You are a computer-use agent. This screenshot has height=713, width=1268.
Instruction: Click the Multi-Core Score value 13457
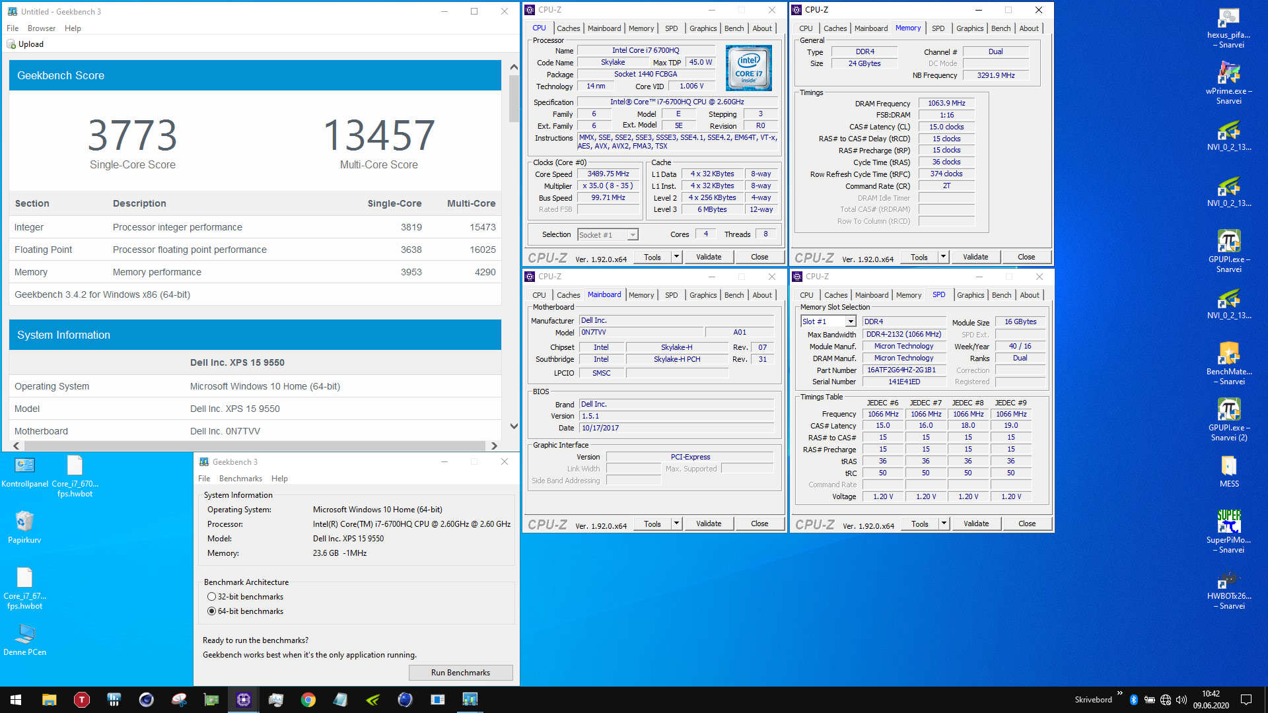click(379, 135)
